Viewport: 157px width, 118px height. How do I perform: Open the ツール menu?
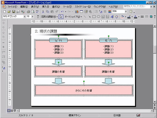pyautogui.click(x=67, y=7)
